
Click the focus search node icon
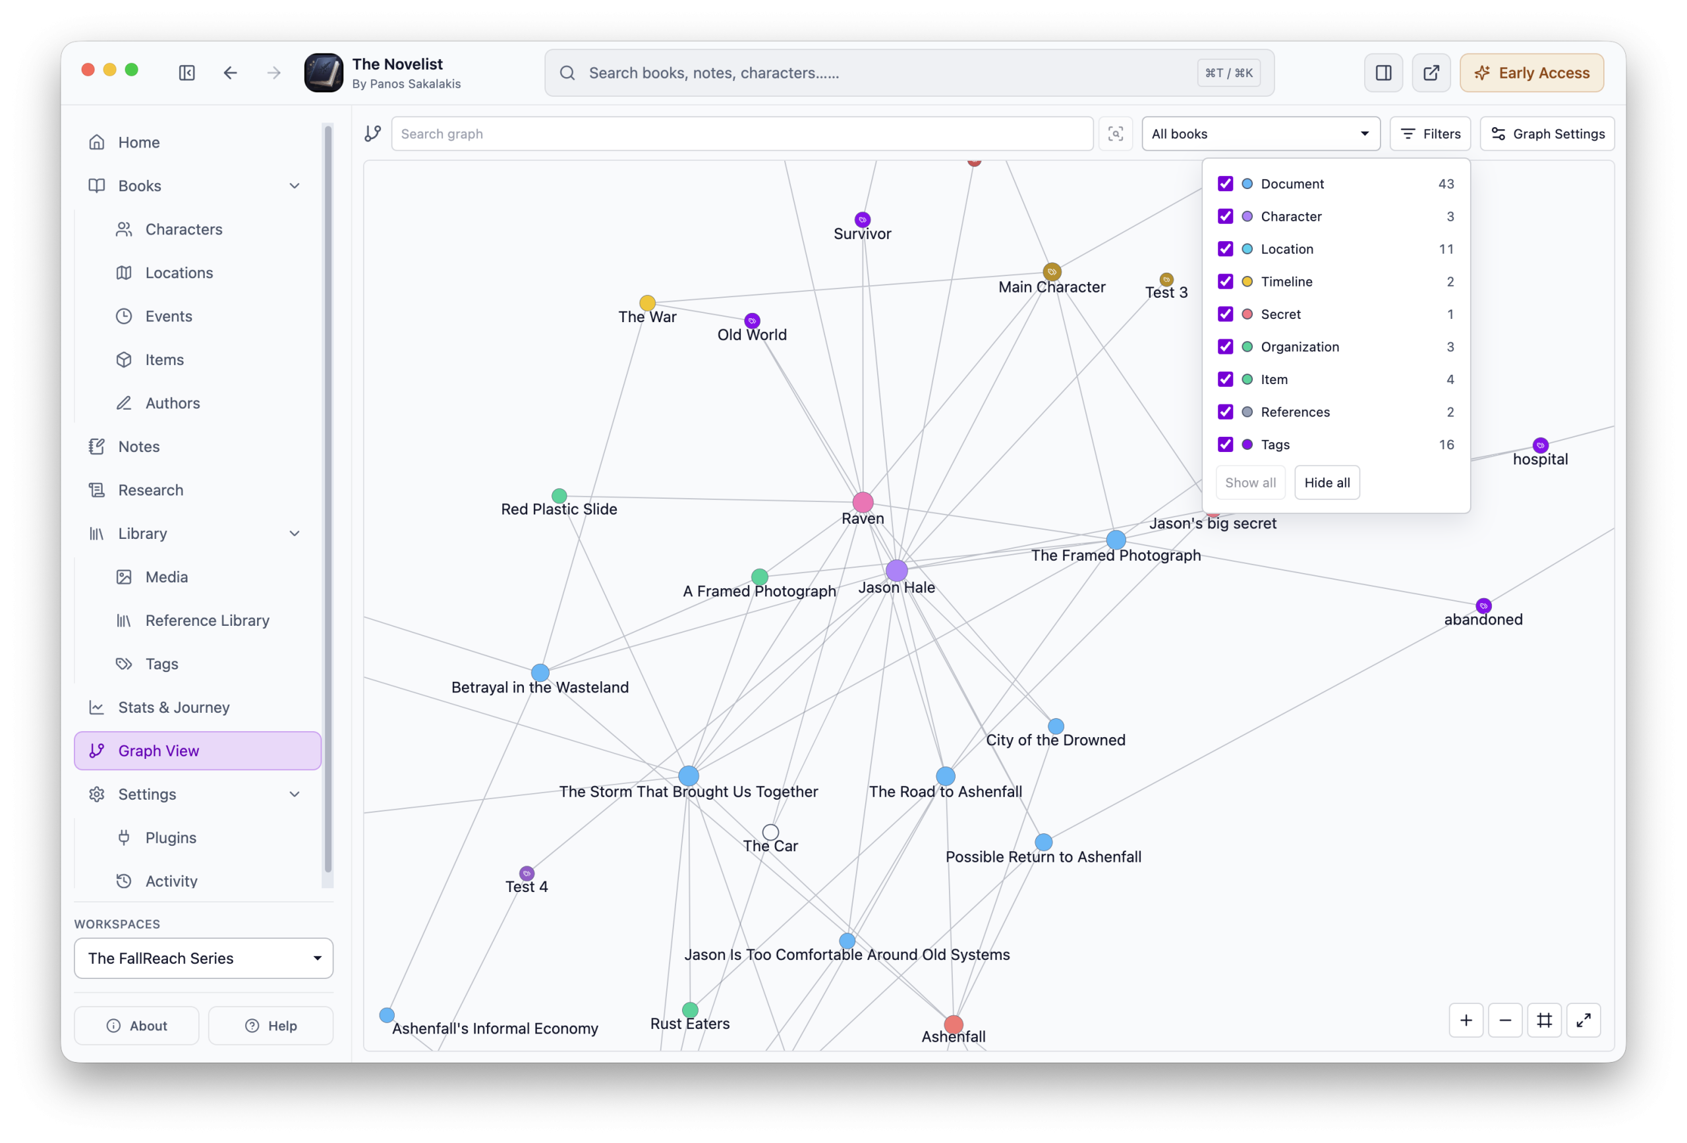pos(1115,134)
